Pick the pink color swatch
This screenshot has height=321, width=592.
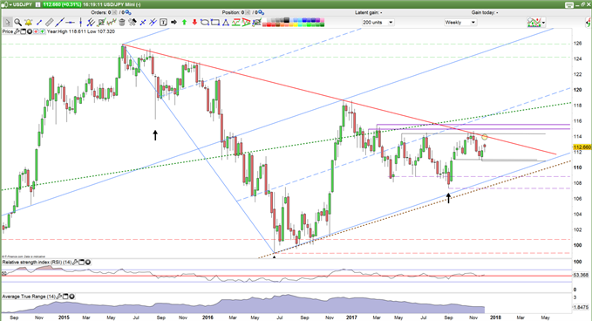tap(322, 20)
